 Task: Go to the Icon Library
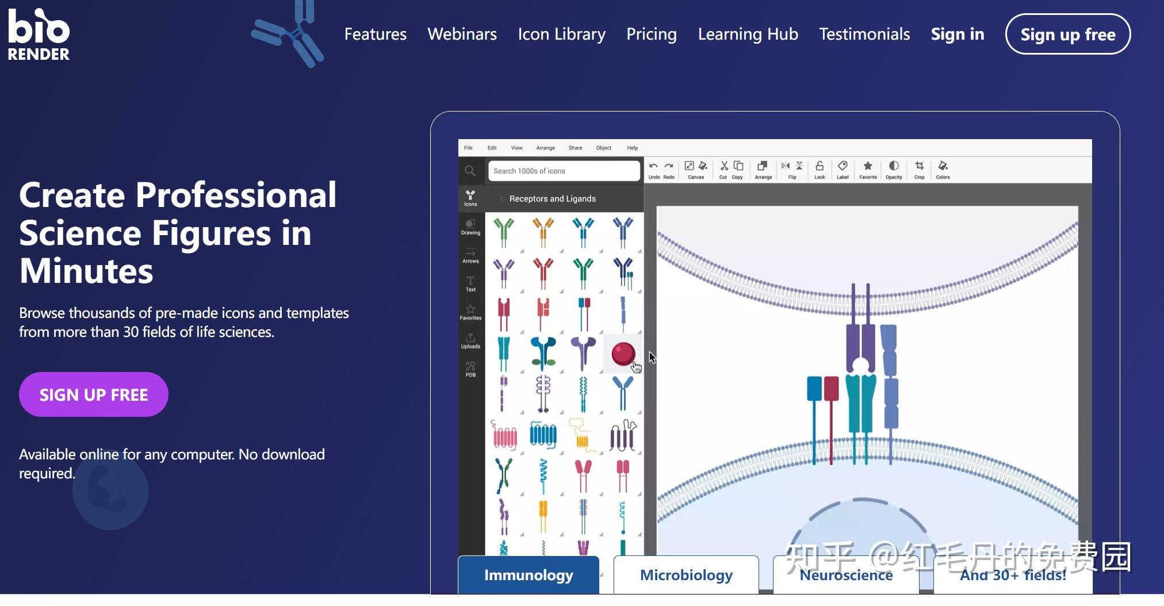click(561, 34)
